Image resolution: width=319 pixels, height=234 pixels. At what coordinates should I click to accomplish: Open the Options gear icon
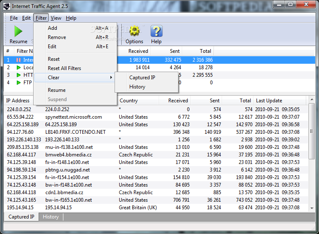[x=134, y=31]
